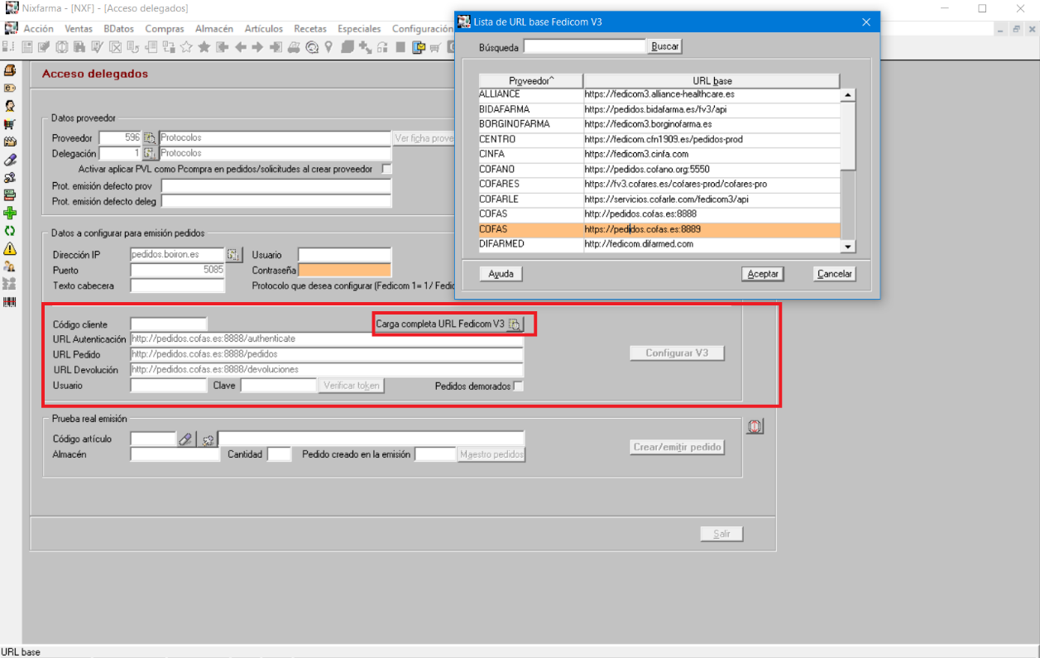This screenshot has height=658, width=1040.
Task: Click the Cancelar button in dialog
Action: pyautogui.click(x=834, y=274)
